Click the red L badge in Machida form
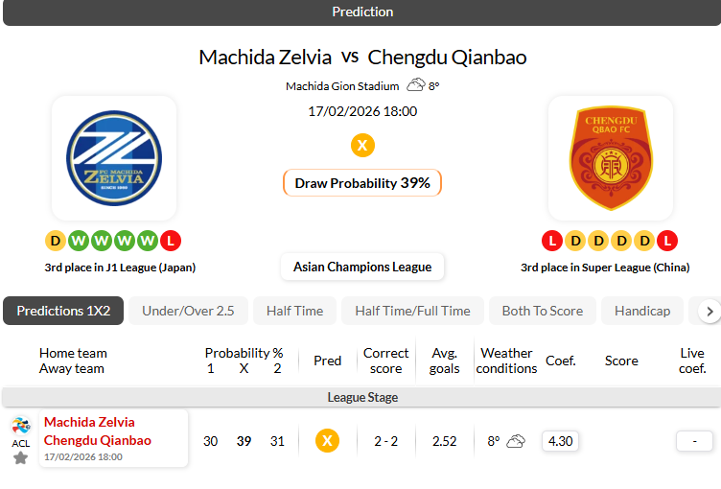The width and height of the screenshot is (721, 489). pyautogui.click(x=171, y=241)
